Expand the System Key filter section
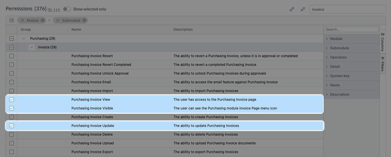 tap(351, 76)
